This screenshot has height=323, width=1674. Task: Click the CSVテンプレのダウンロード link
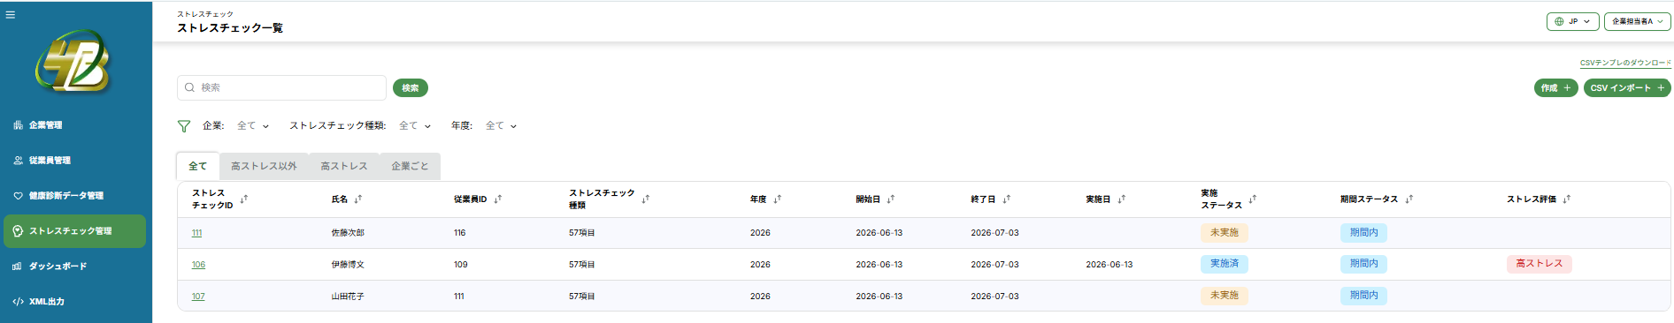(1625, 63)
